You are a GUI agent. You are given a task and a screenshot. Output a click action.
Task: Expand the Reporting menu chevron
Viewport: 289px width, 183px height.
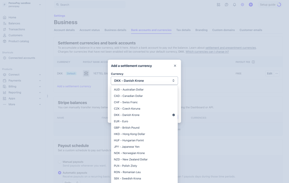coord(40,93)
